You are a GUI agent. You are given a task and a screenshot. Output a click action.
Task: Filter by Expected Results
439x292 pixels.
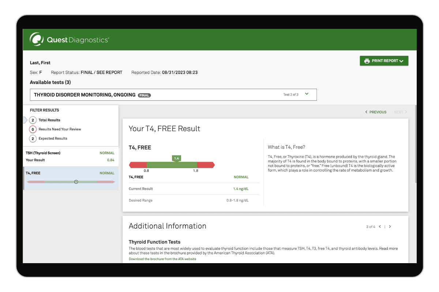tap(53, 139)
